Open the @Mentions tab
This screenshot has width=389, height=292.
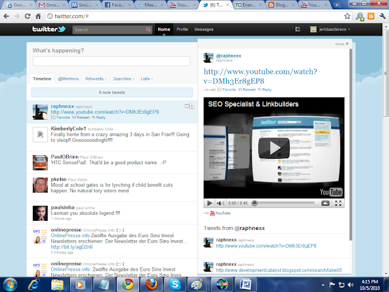[68, 78]
